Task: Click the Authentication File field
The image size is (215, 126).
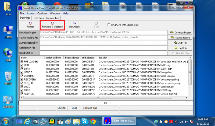Action: point(103,43)
